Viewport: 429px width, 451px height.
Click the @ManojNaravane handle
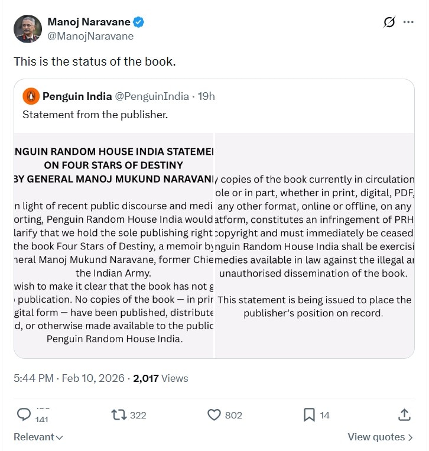tap(90, 36)
